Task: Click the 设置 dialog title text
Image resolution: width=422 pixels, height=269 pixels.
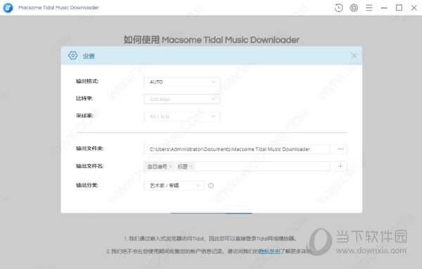Action: point(89,56)
